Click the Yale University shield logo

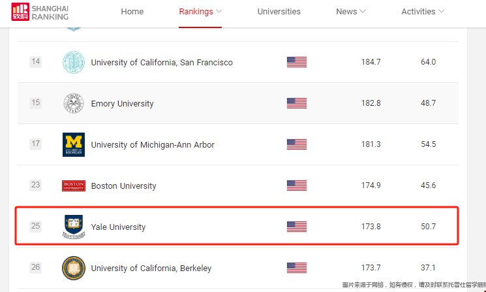(x=74, y=227)
